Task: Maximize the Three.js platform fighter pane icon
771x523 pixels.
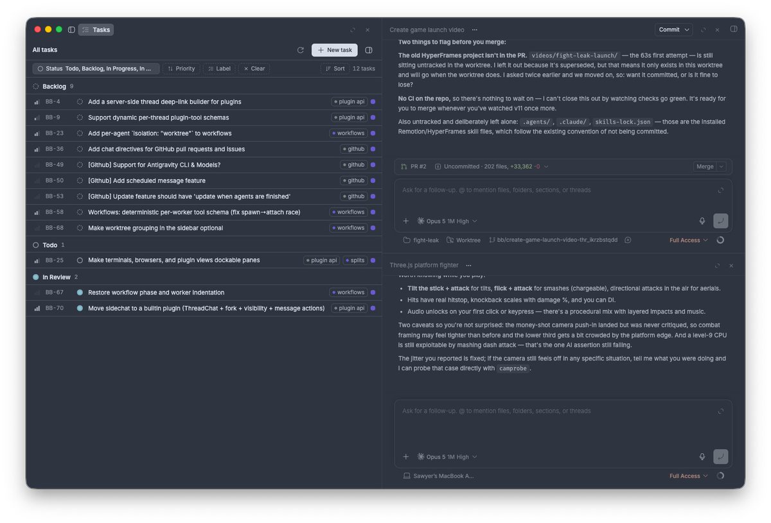Action: point(717,265)
